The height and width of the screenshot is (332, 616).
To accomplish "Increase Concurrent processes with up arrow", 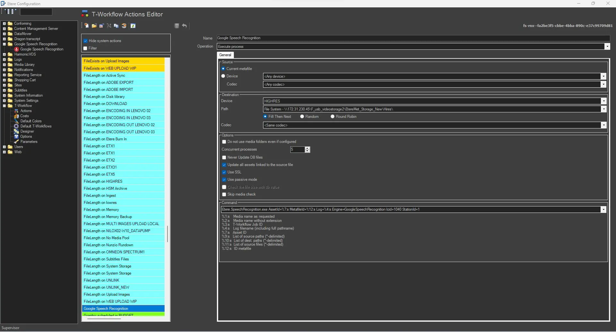I will click(308, 148).
